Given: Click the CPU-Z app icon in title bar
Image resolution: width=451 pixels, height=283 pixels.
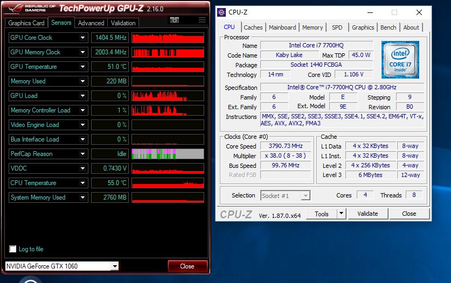Looking at the screenshot, I should point(221,12).
